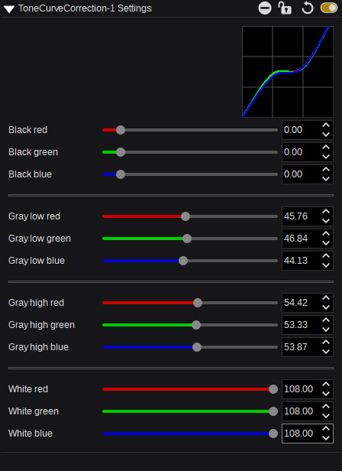Click the padlock lock icon
342x471 pixels.
(285, 8)
